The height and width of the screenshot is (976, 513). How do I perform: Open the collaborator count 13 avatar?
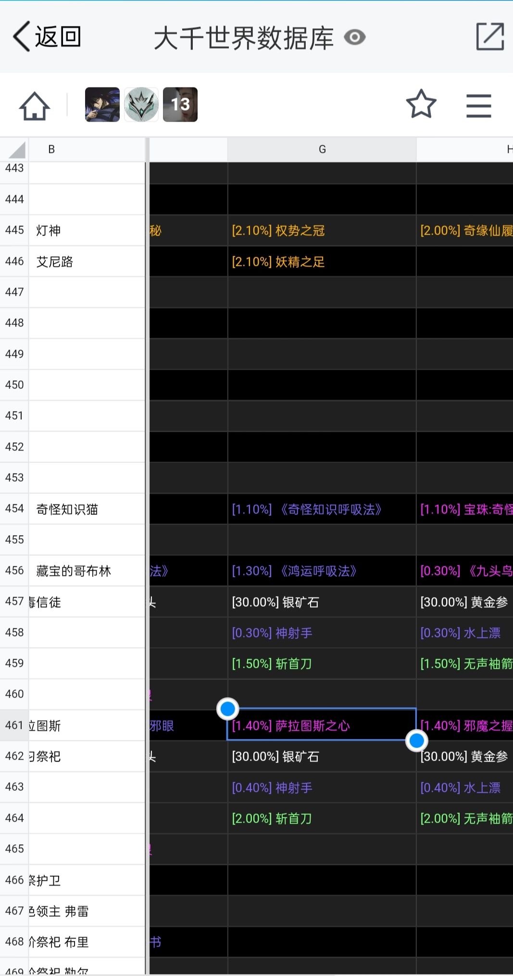pyautogui.click(x=180, y=104)
